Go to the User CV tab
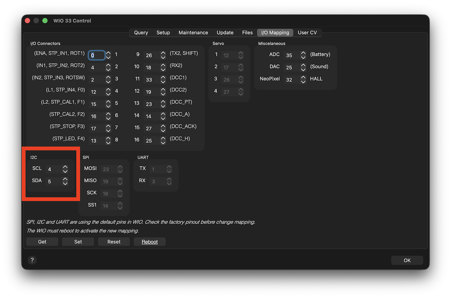The height and width of the screenshot is (298, 451). [307, 33]
